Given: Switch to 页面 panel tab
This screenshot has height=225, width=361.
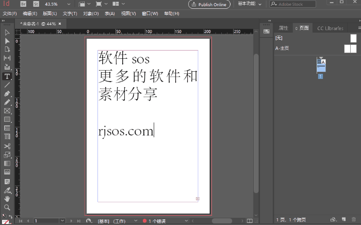Looking at the screenshot, I should tap(303, 28).
